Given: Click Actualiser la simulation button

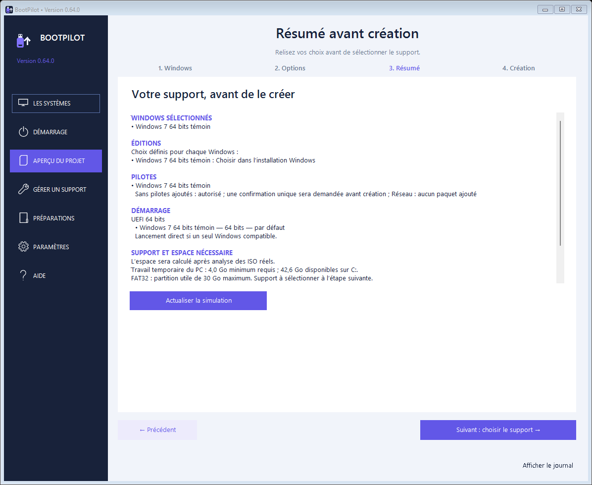Looking at the screenshot, I should pos(198,301).
